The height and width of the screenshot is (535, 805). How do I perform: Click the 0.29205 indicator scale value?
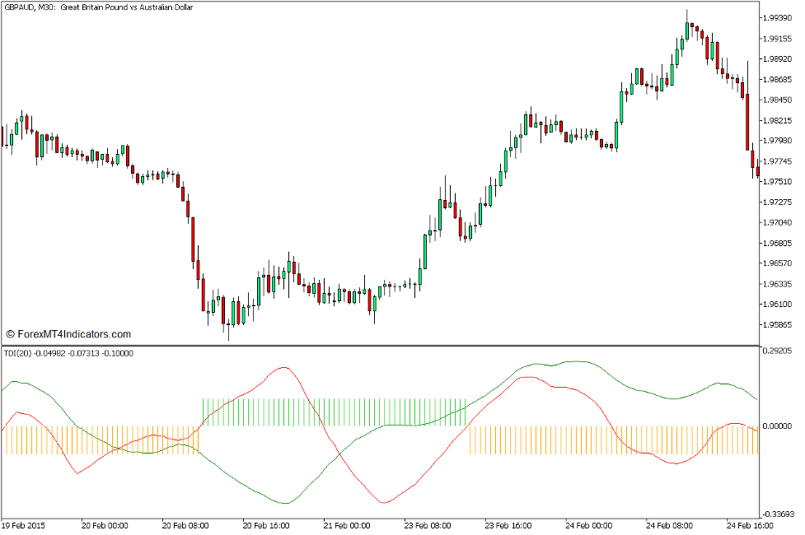tap(778, 351)
